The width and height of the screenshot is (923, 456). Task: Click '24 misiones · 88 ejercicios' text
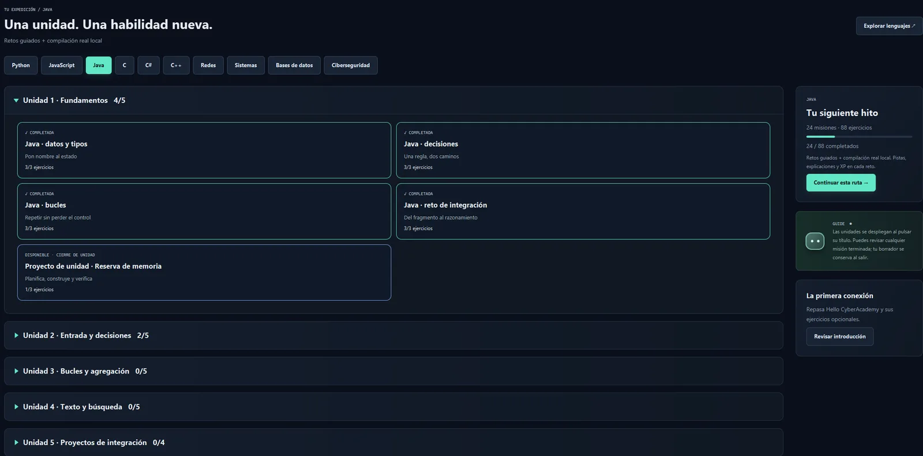tap(839, 128)
